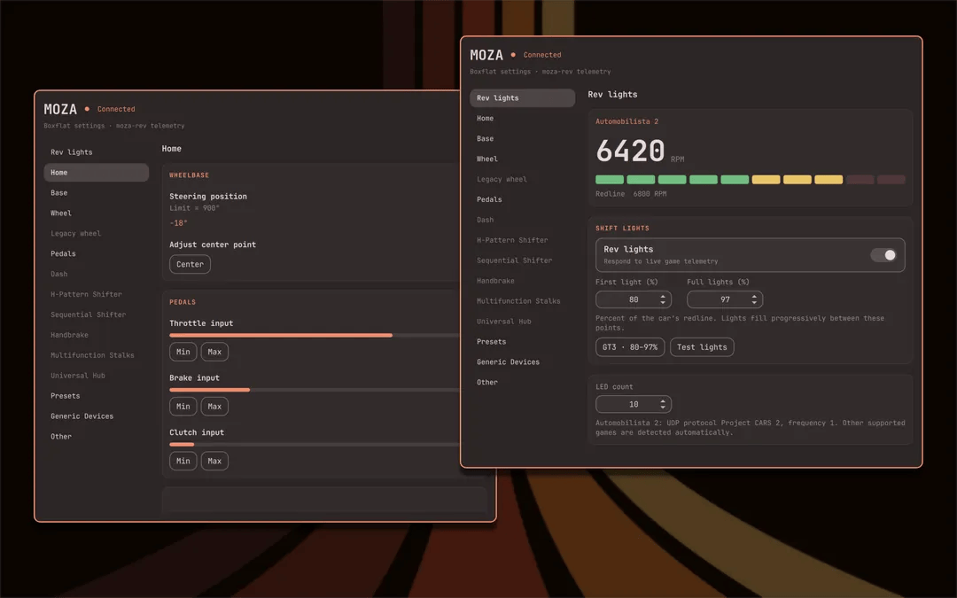The width and height of the screenshot is (957, 598).
Task: Apply the GT3 80-97% preset
Action: coord(630,347)
